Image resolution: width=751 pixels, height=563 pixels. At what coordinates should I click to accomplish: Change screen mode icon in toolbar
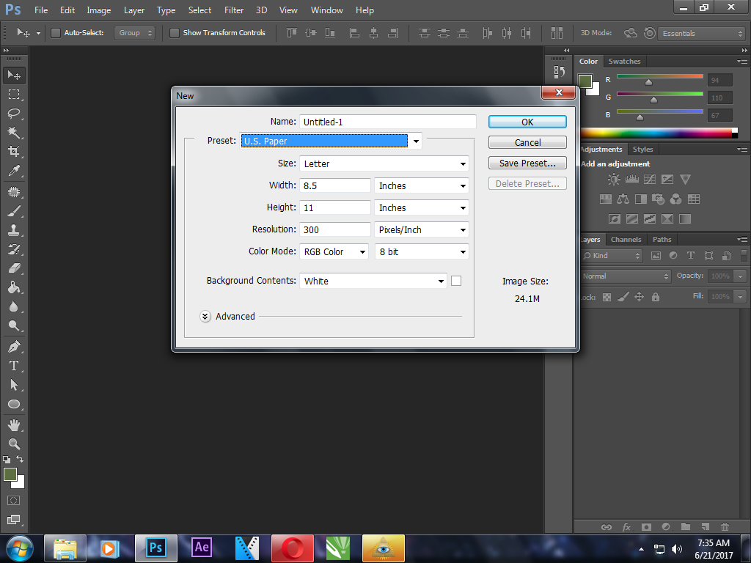coord(13,520)
